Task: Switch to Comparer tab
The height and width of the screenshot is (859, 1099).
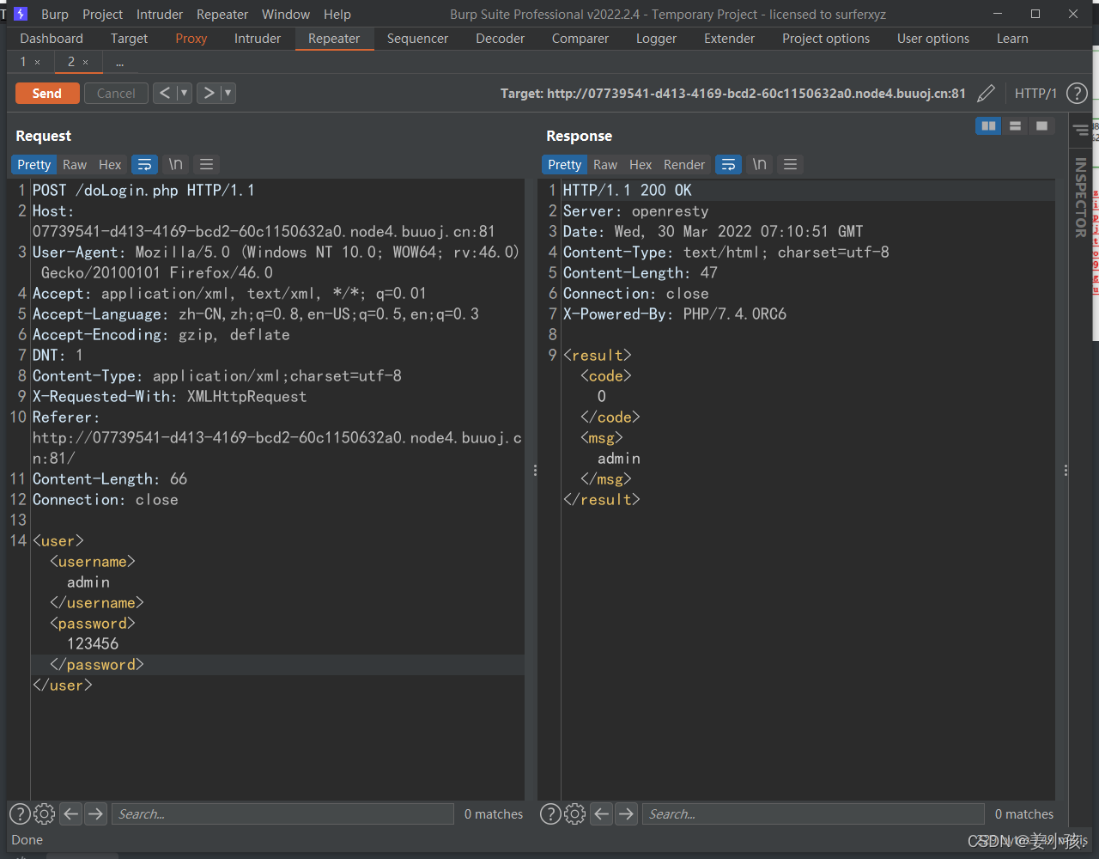Action: (580, 39)
